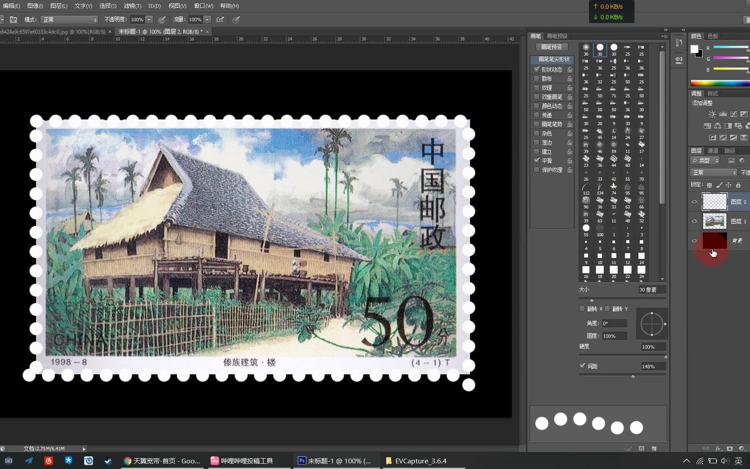Add a Levels adjustment

click(x=723, y=114)
